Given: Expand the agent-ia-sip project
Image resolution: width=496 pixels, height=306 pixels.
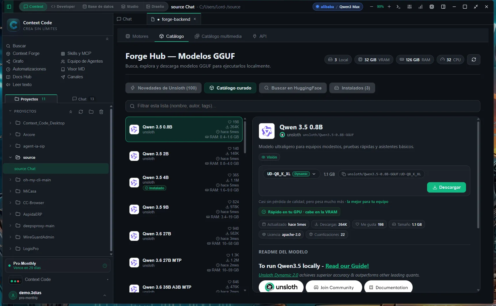Looking at the screenshot, I should [x=10, y=146].
